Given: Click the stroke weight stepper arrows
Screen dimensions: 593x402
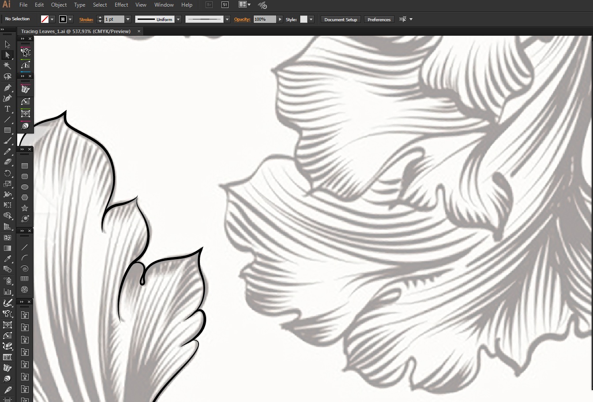Looking at the screenshot, I should coord(100,19).
